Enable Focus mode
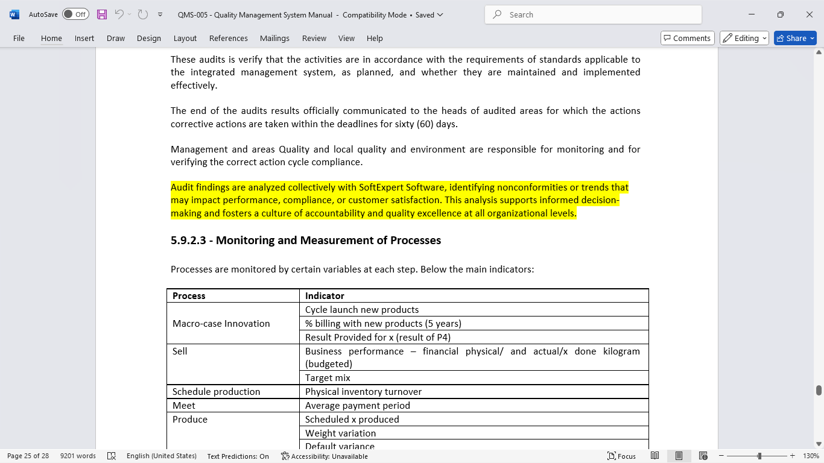This screenshot has width=824, height=463. tap(622, 456)
